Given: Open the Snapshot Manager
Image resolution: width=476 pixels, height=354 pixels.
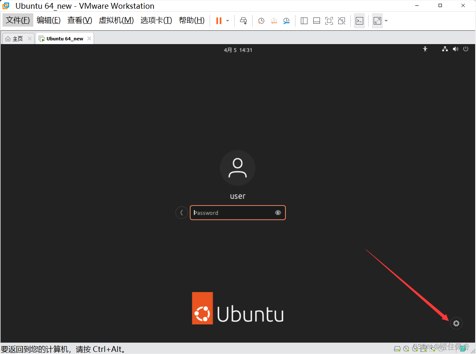Looking at the screenshot, I should point(286,20).
